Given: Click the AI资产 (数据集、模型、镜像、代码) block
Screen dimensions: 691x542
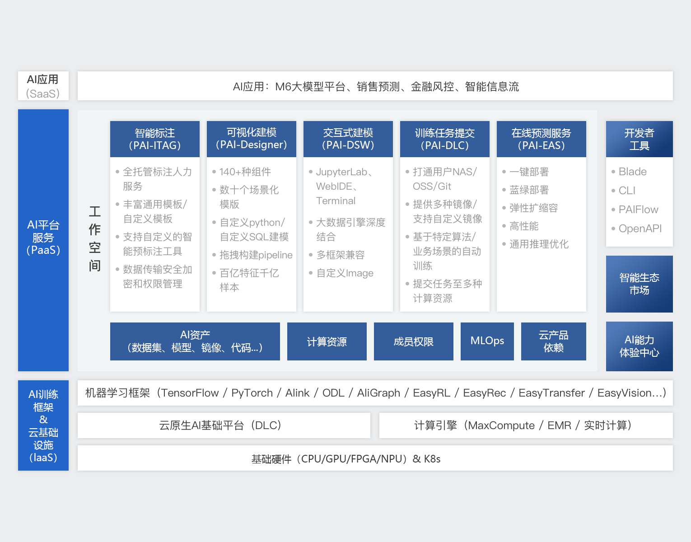Looking at the screenshot, I should 195,341.
